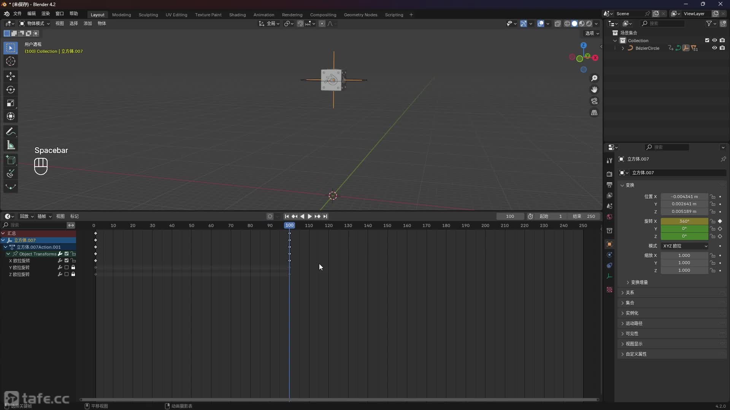730x410 pixels.
Task: Open the 添加 menu in viewport header
Action: pos(88,24)
